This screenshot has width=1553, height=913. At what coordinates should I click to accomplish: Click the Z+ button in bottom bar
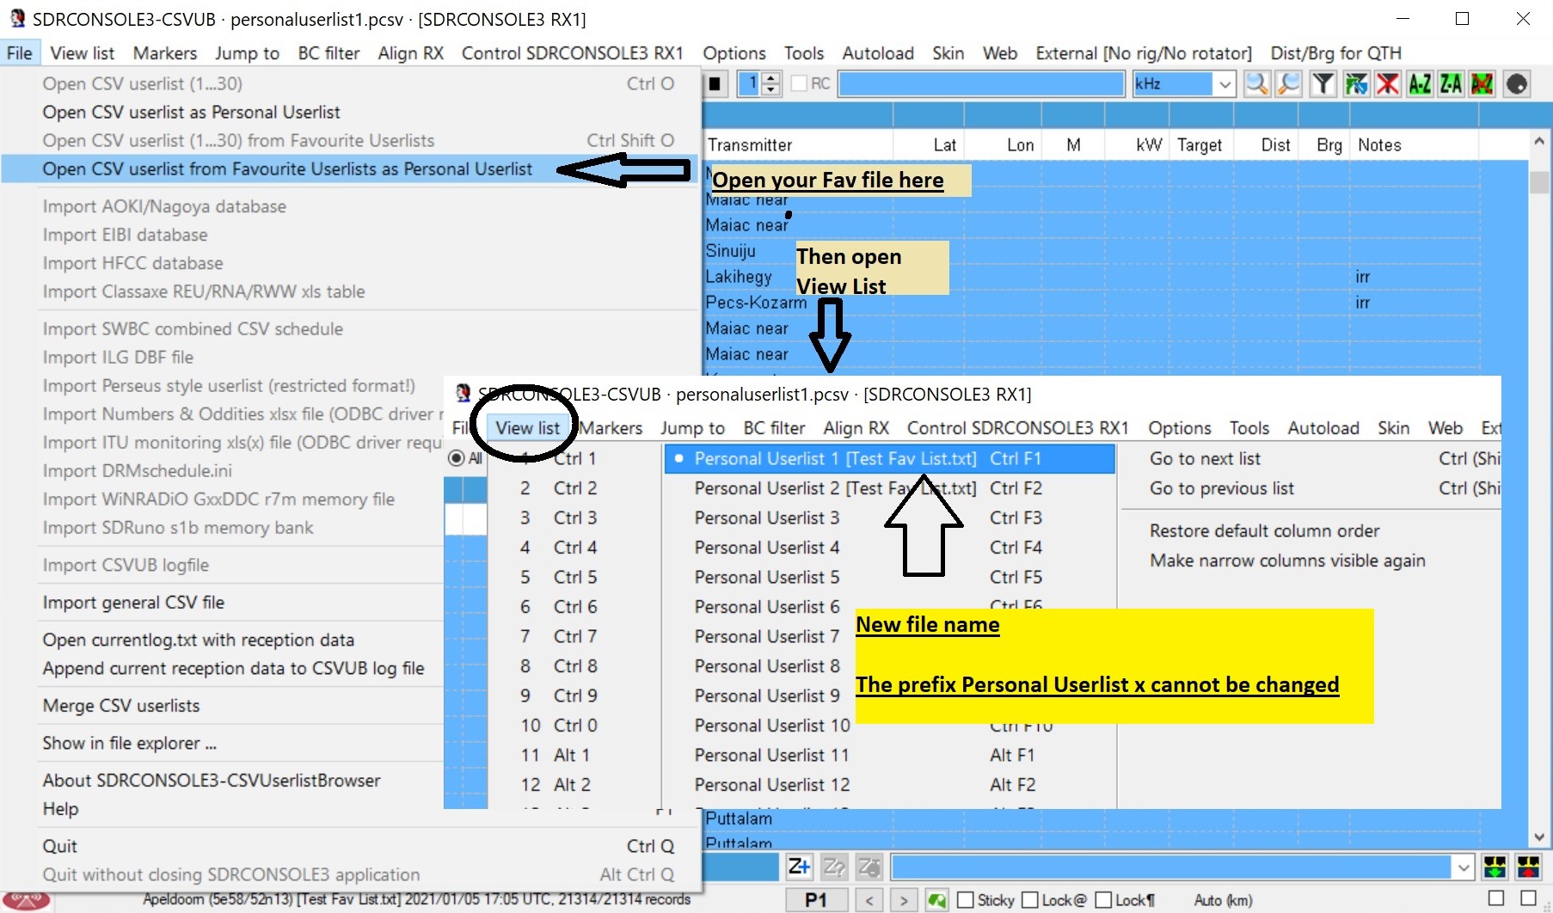tap(799, 867)
